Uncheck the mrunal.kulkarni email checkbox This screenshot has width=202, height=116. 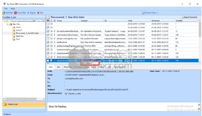(x=48, y=31)
